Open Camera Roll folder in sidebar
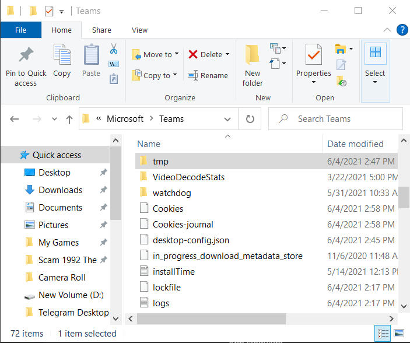410x343 pixels. tap(62, 278)
